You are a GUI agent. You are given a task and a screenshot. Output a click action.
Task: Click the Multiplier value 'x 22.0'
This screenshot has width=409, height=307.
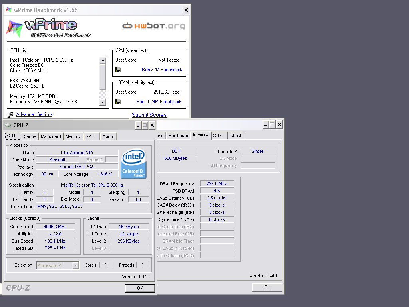click(x=55, y=234)
